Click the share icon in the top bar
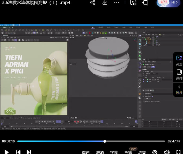Image resolution: width=183 pixels, height=154 pixels. [92, 3]
